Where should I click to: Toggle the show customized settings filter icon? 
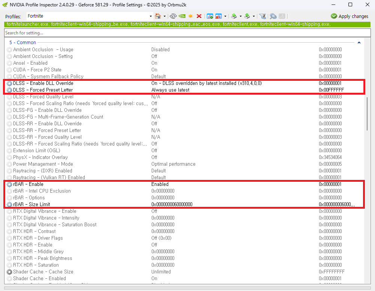click(x=263, y=16)
